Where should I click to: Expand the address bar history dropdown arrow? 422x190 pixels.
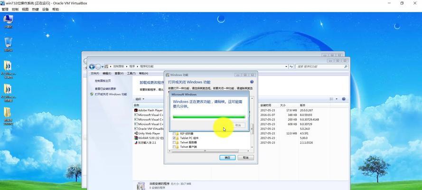point(286,66)
